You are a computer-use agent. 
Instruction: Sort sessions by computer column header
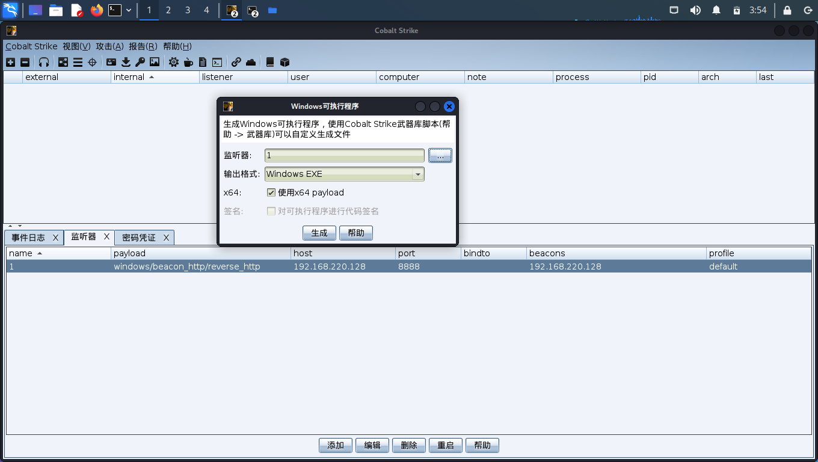pos(420,77)
